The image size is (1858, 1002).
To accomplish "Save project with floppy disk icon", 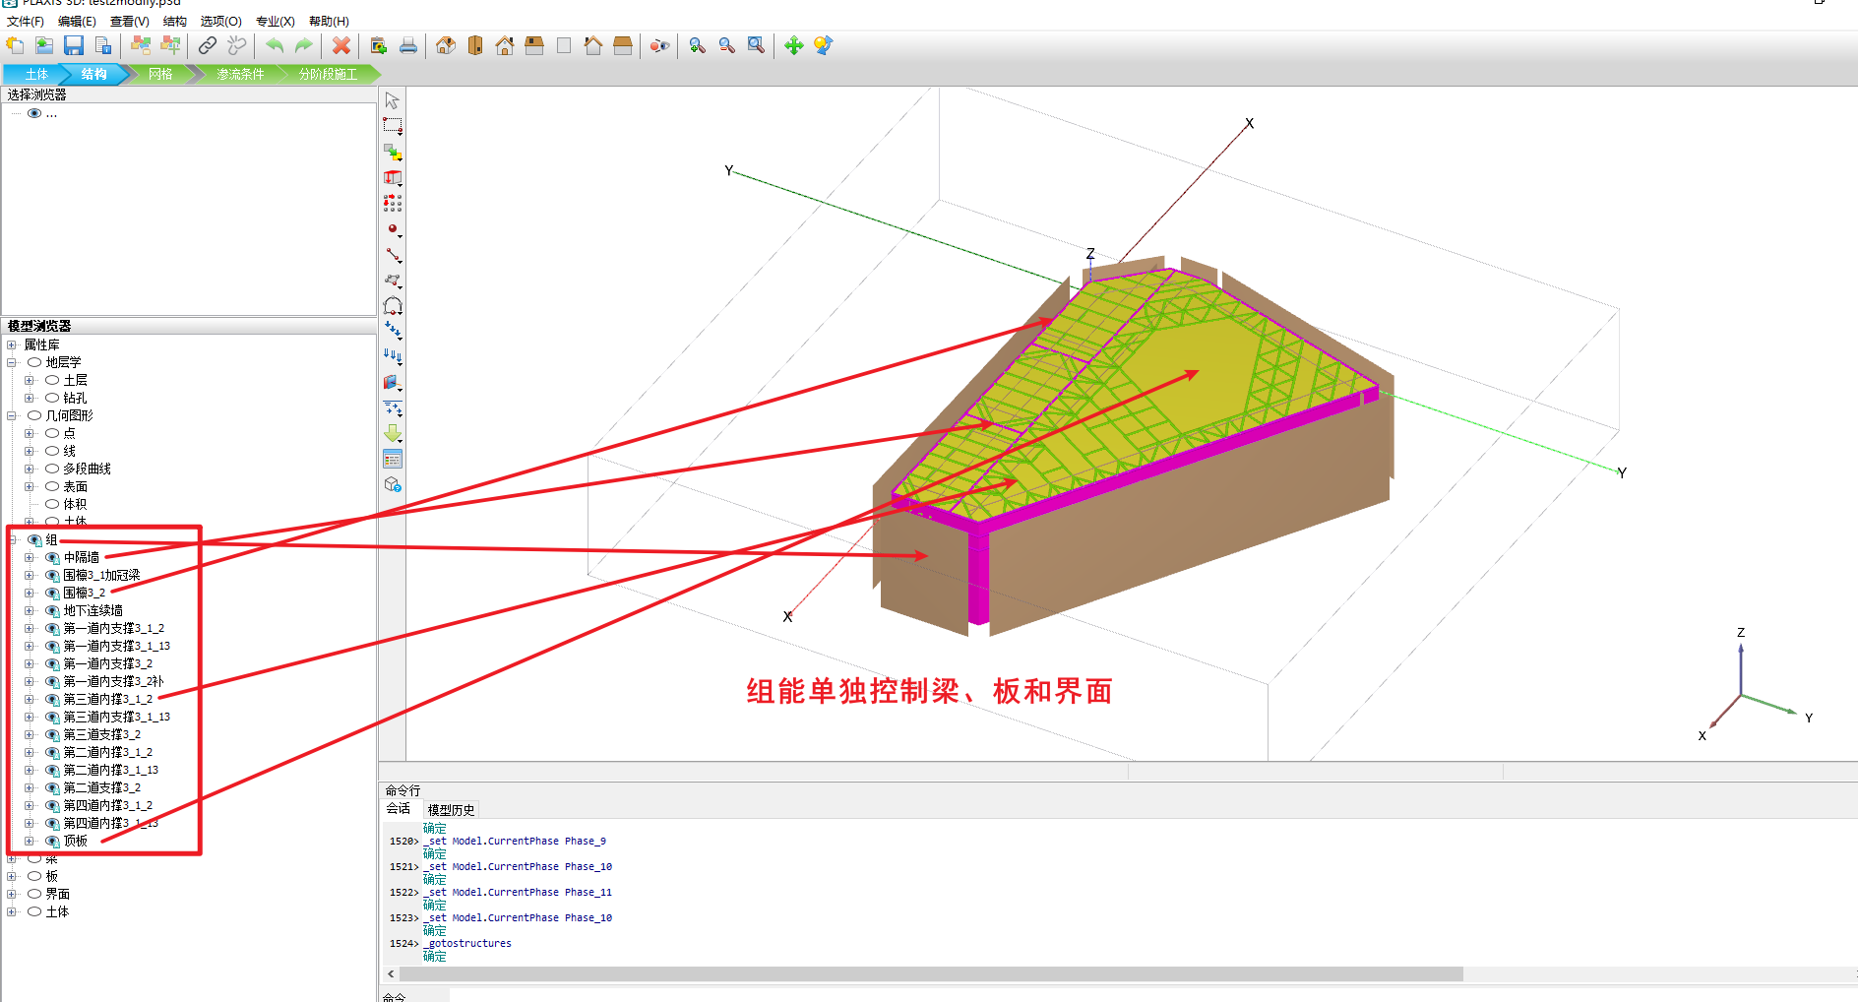I will pos(74,45).
